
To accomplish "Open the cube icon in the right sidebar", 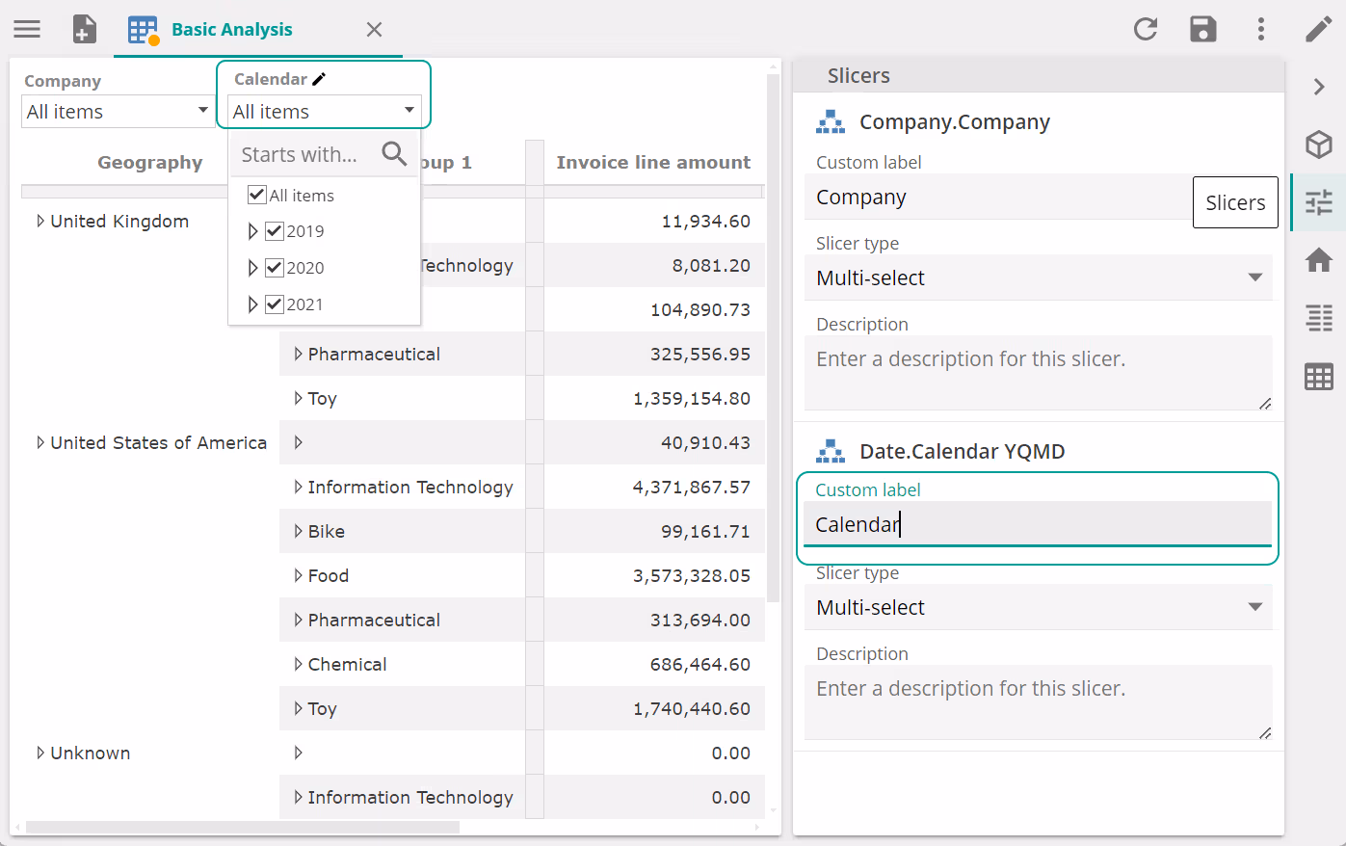I will coord(1318,145).
